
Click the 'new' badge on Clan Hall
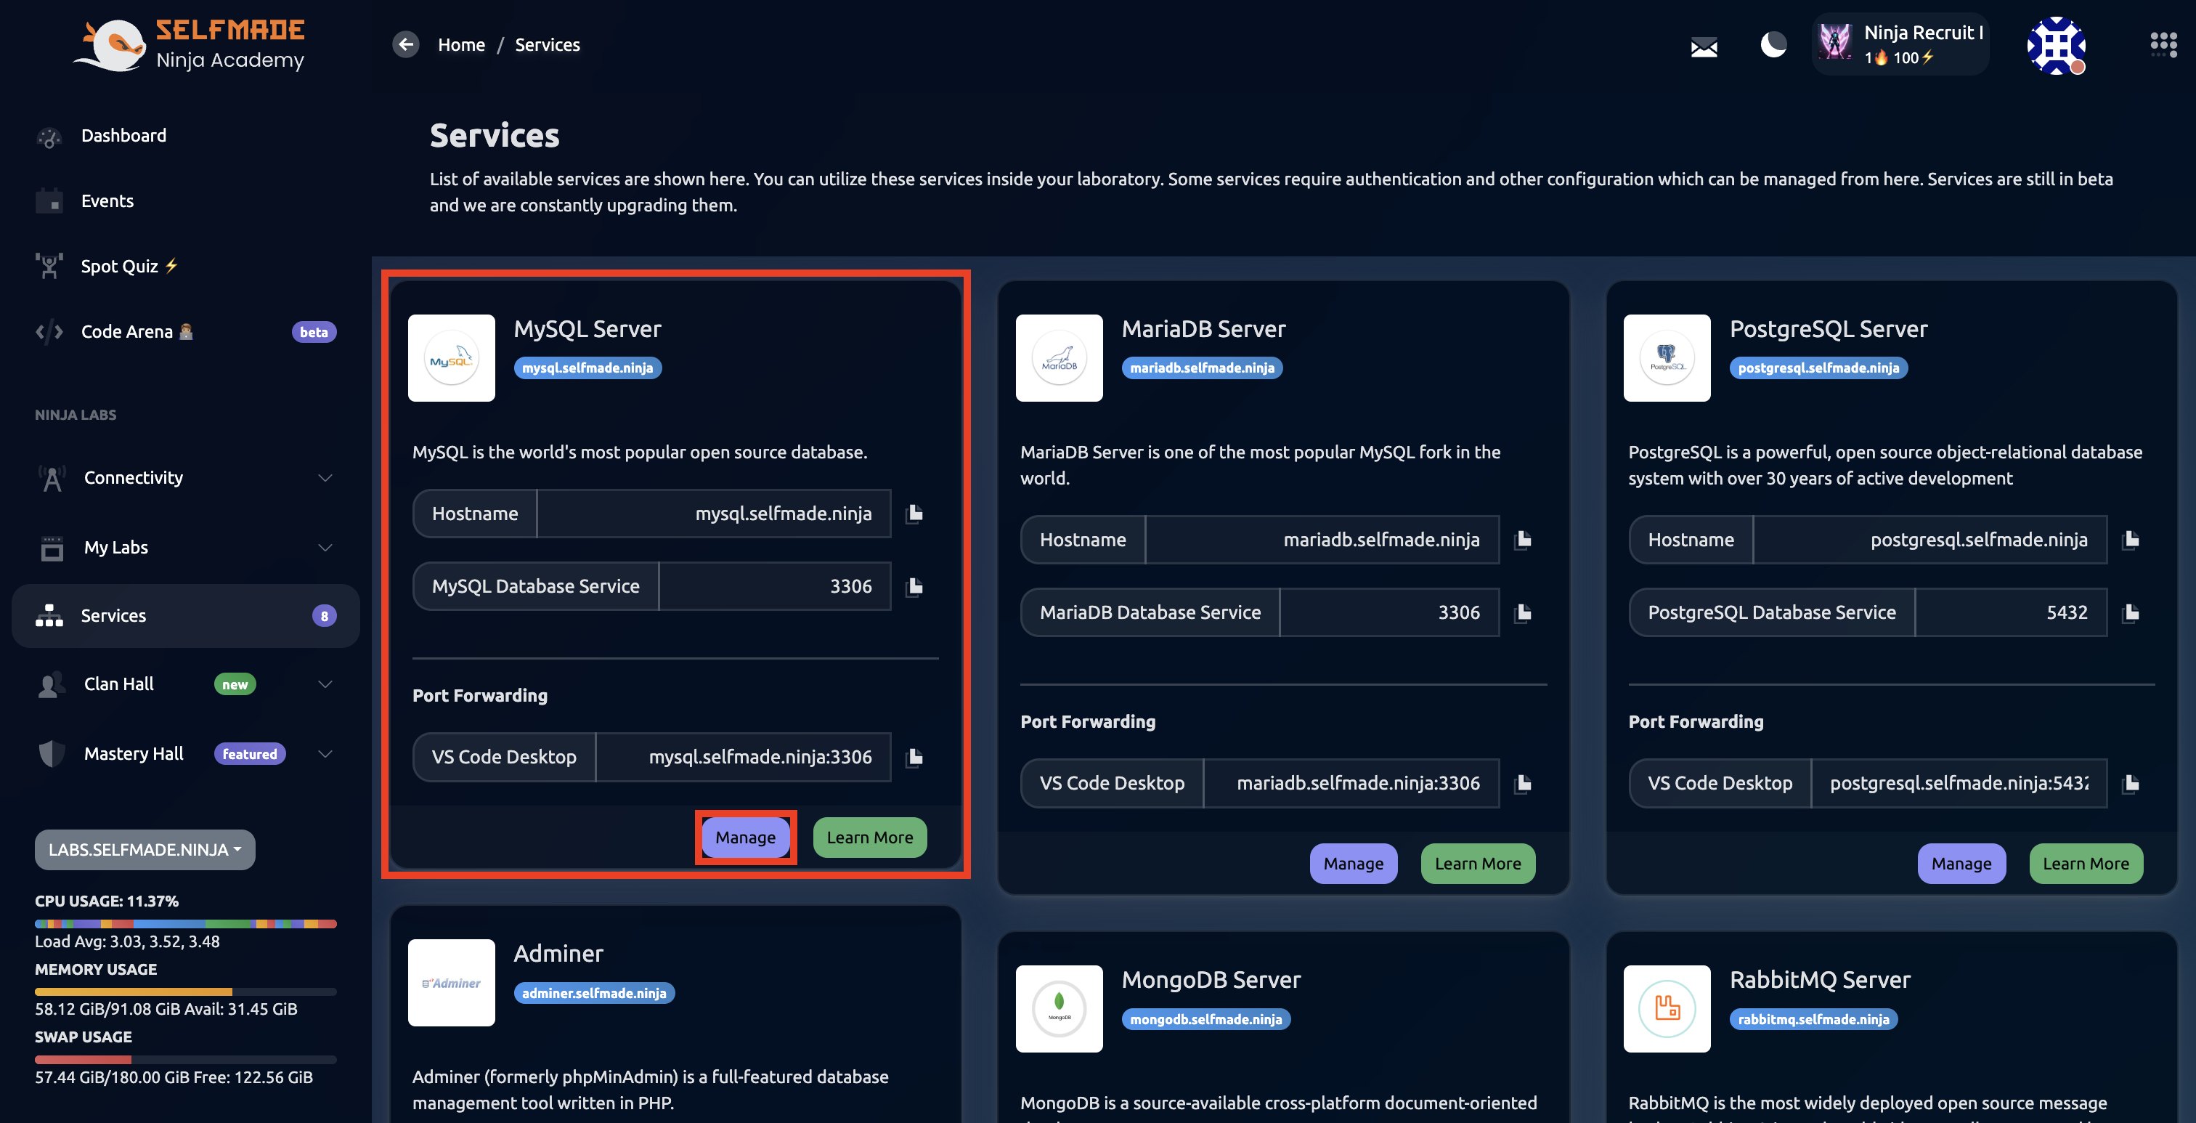click(235, 685)
